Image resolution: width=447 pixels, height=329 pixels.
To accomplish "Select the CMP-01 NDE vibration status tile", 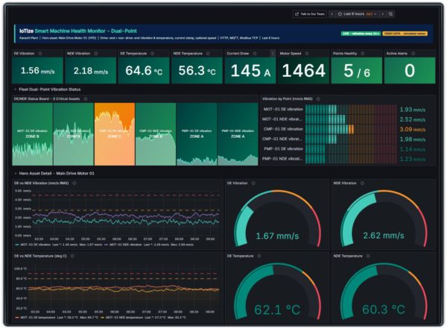I will pyautogui.click(x=156, y=134).
